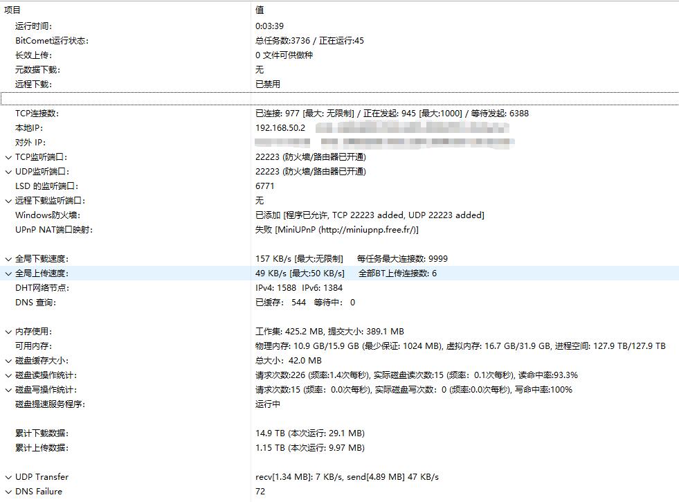Select the 全局上传速度 label
This screenshot has width=679, height=502.
click(42, 274)
